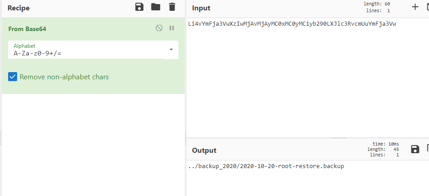
Task: Click the Output panel header
Action: click(204, 150)
